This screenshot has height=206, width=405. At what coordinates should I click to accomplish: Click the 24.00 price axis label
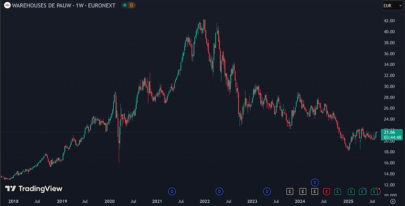click(389, 119)
